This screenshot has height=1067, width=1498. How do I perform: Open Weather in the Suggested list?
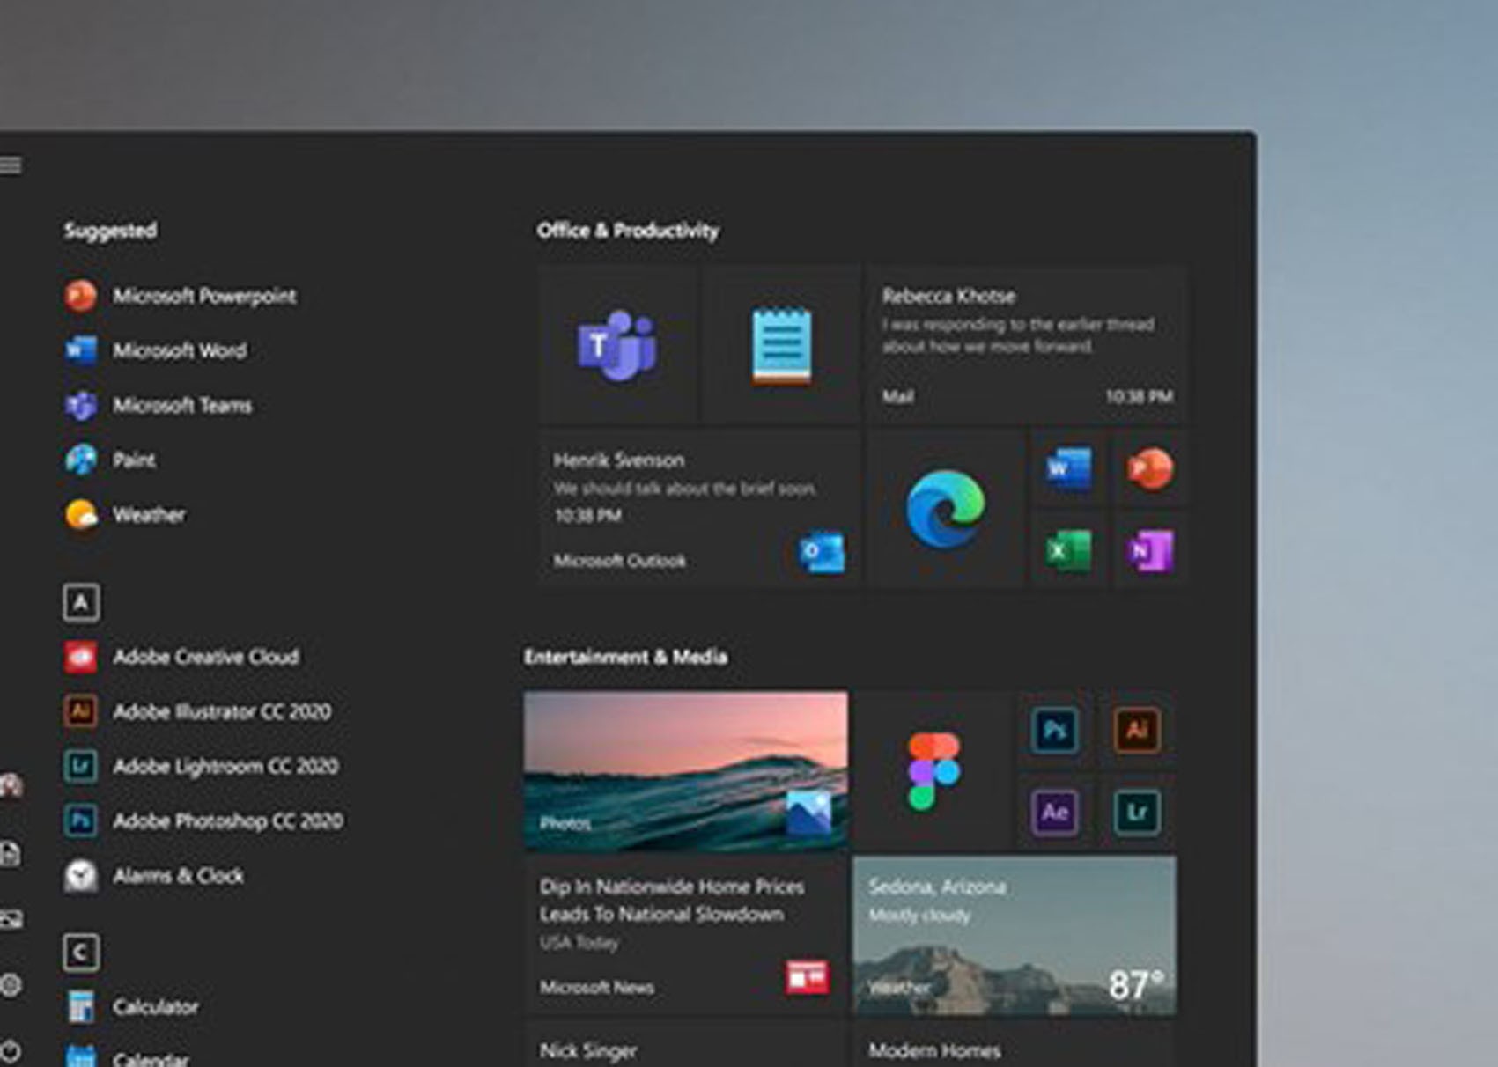click(x=125, y=514)
